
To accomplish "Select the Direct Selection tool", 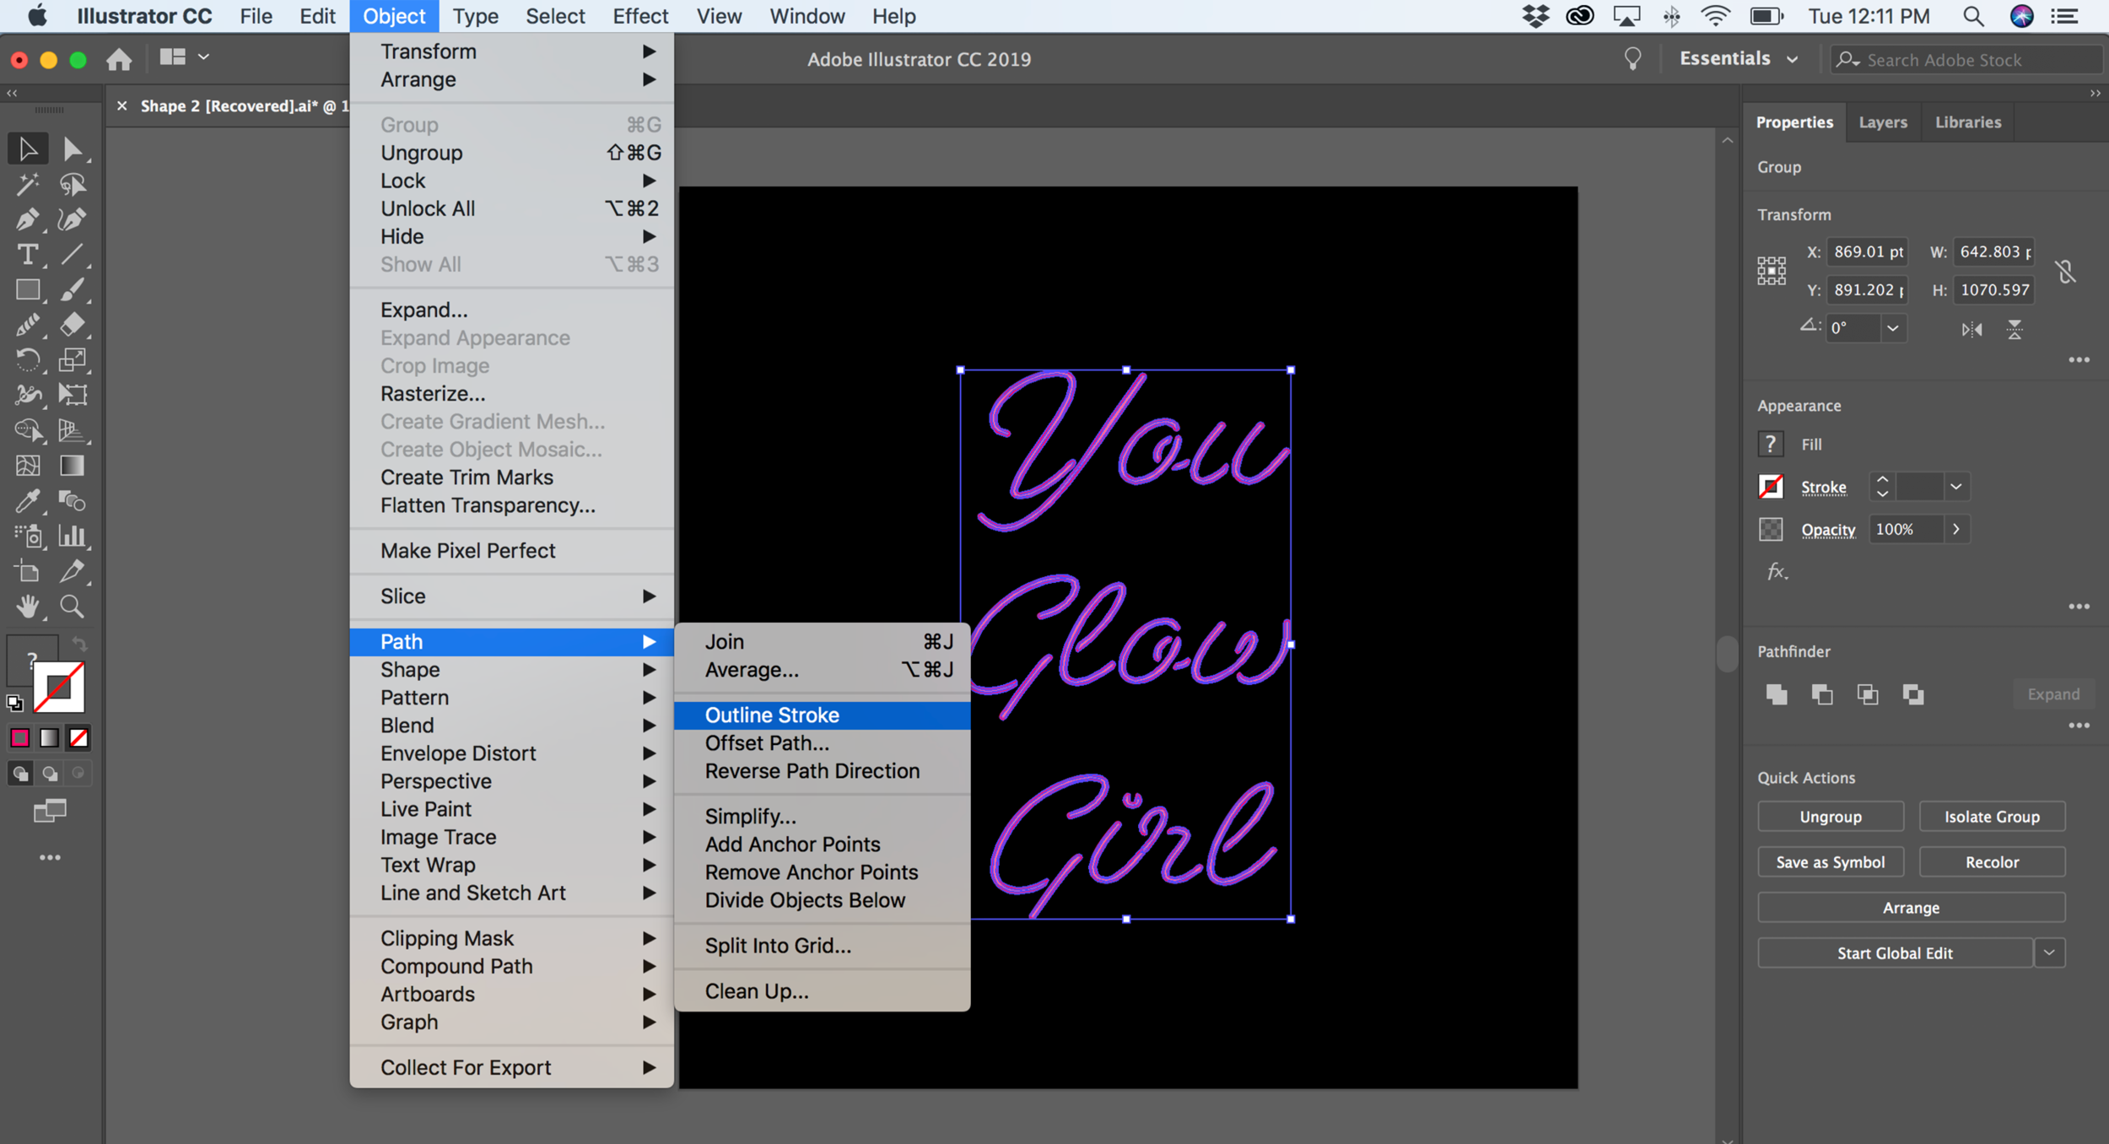I will point(73,149).
